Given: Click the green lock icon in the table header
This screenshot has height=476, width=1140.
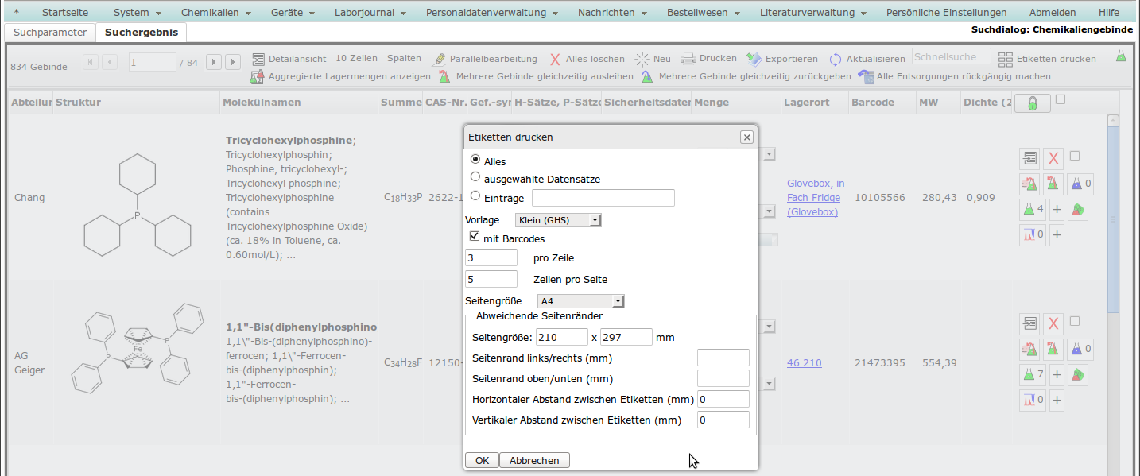Looking at the screenshot, I should (1032, 103).
